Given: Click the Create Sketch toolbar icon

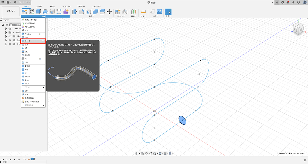Looking at the screenshot, I should (x=32, y=11).
